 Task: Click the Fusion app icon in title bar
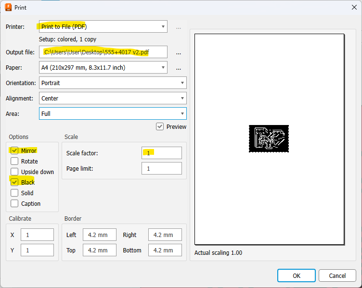[x=8, y=8]
